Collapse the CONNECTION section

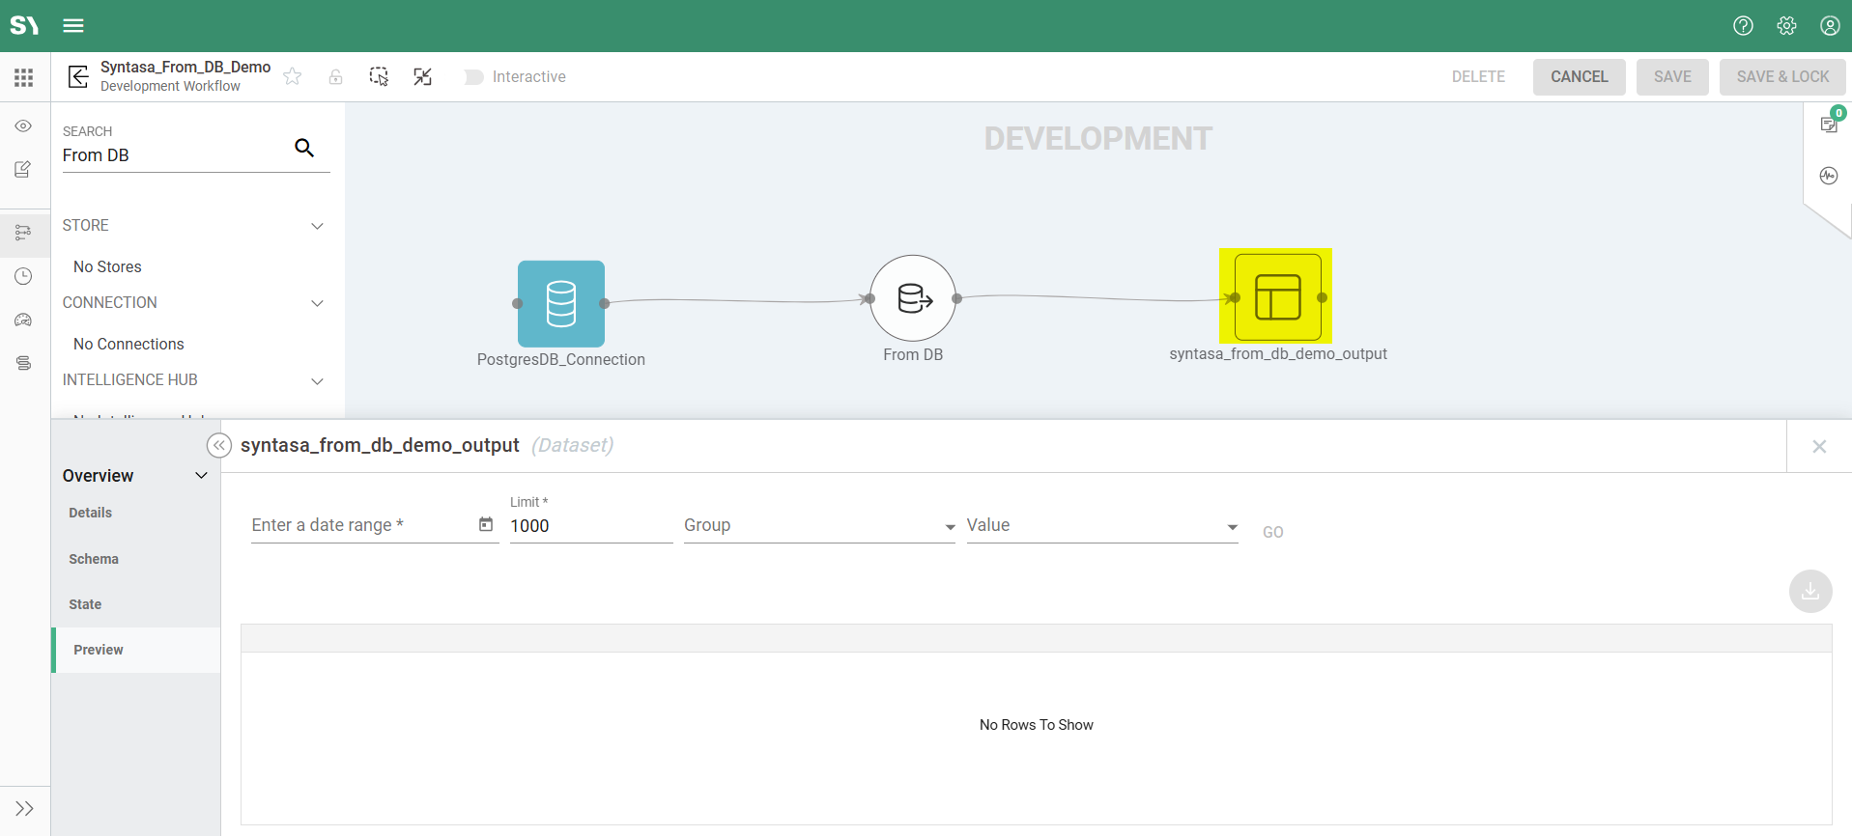317,303
